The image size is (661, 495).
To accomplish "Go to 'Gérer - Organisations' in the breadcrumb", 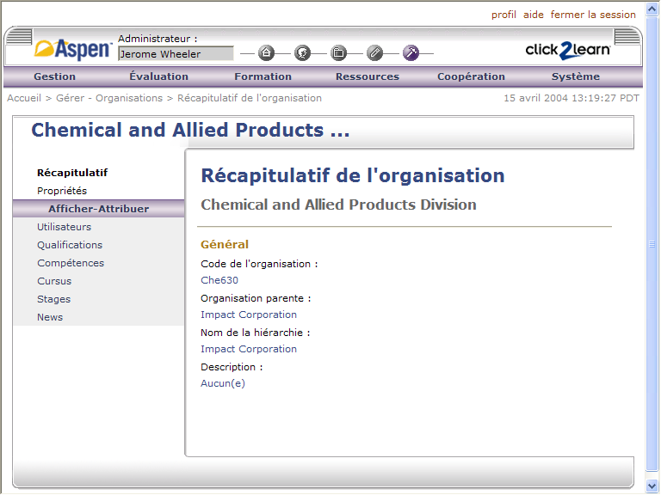I will pos(109,98).
